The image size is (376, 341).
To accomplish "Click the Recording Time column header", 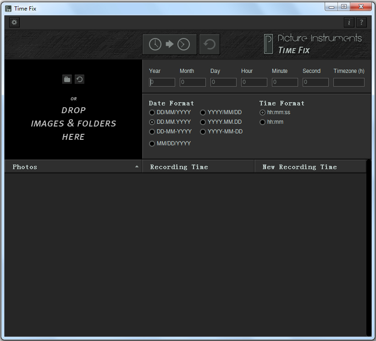I will pyautogui.click(x=198, y=167).
